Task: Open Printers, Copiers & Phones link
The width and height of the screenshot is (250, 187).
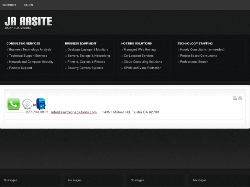Action: pos(86,62)
